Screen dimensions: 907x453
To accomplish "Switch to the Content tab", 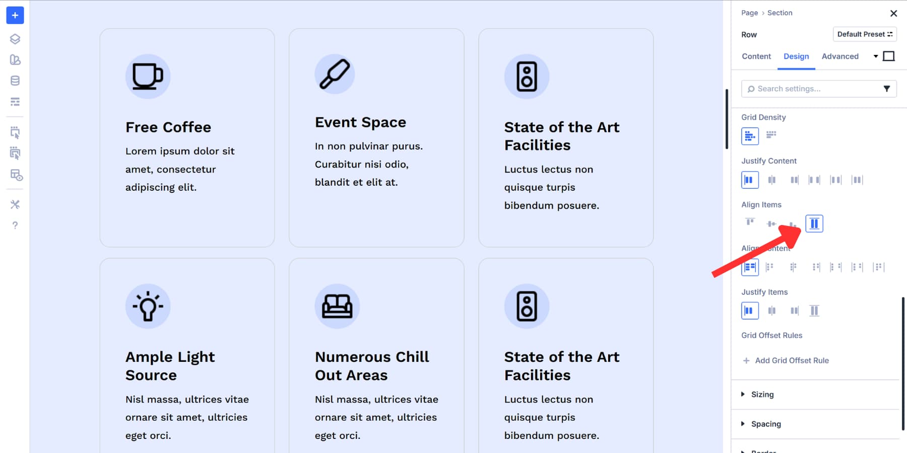I will 756,56.
